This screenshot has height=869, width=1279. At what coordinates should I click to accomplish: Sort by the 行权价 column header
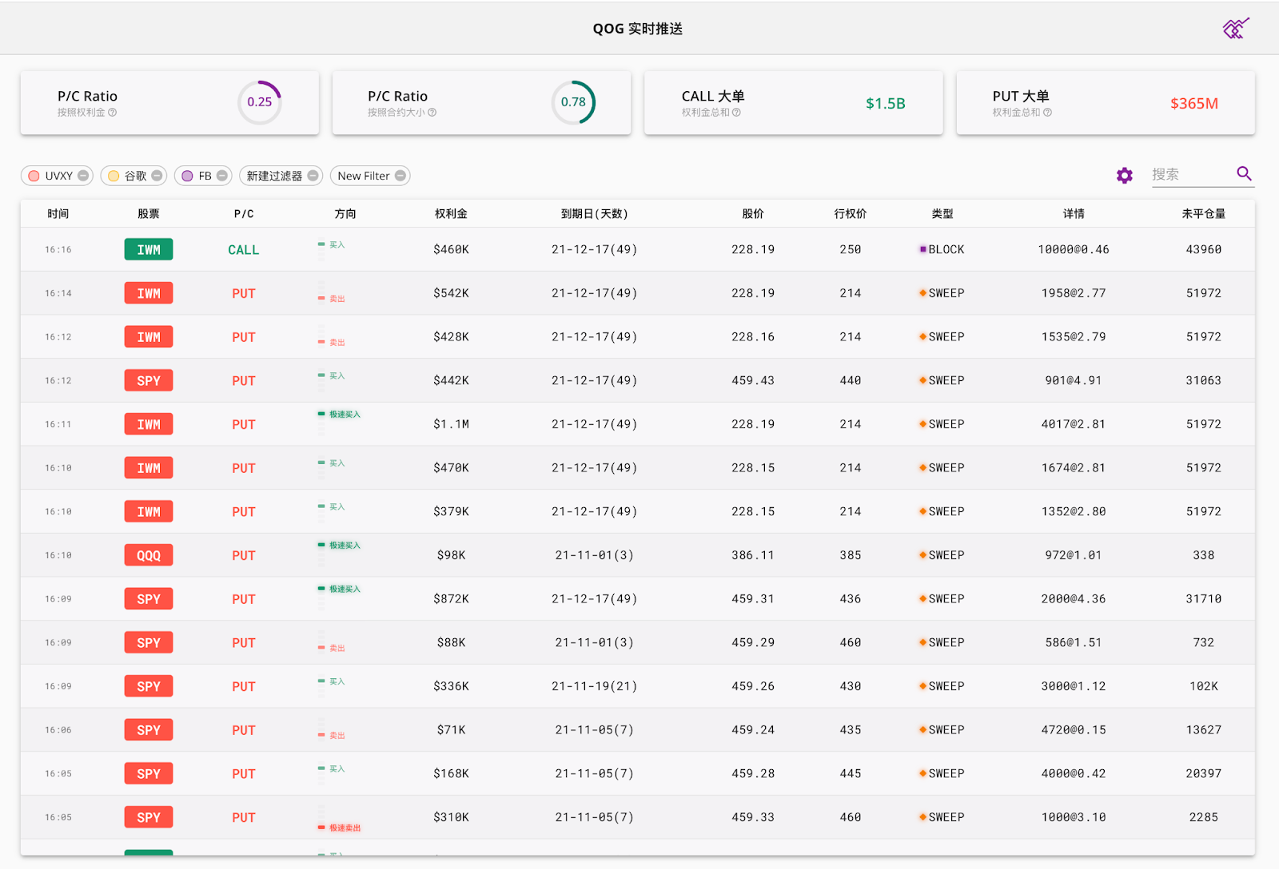click(x=851, y=213)
